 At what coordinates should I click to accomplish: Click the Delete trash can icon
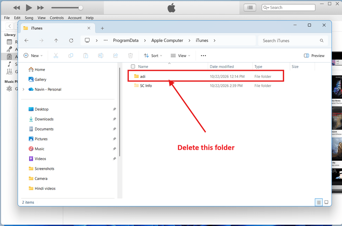(x=131, y=56)
